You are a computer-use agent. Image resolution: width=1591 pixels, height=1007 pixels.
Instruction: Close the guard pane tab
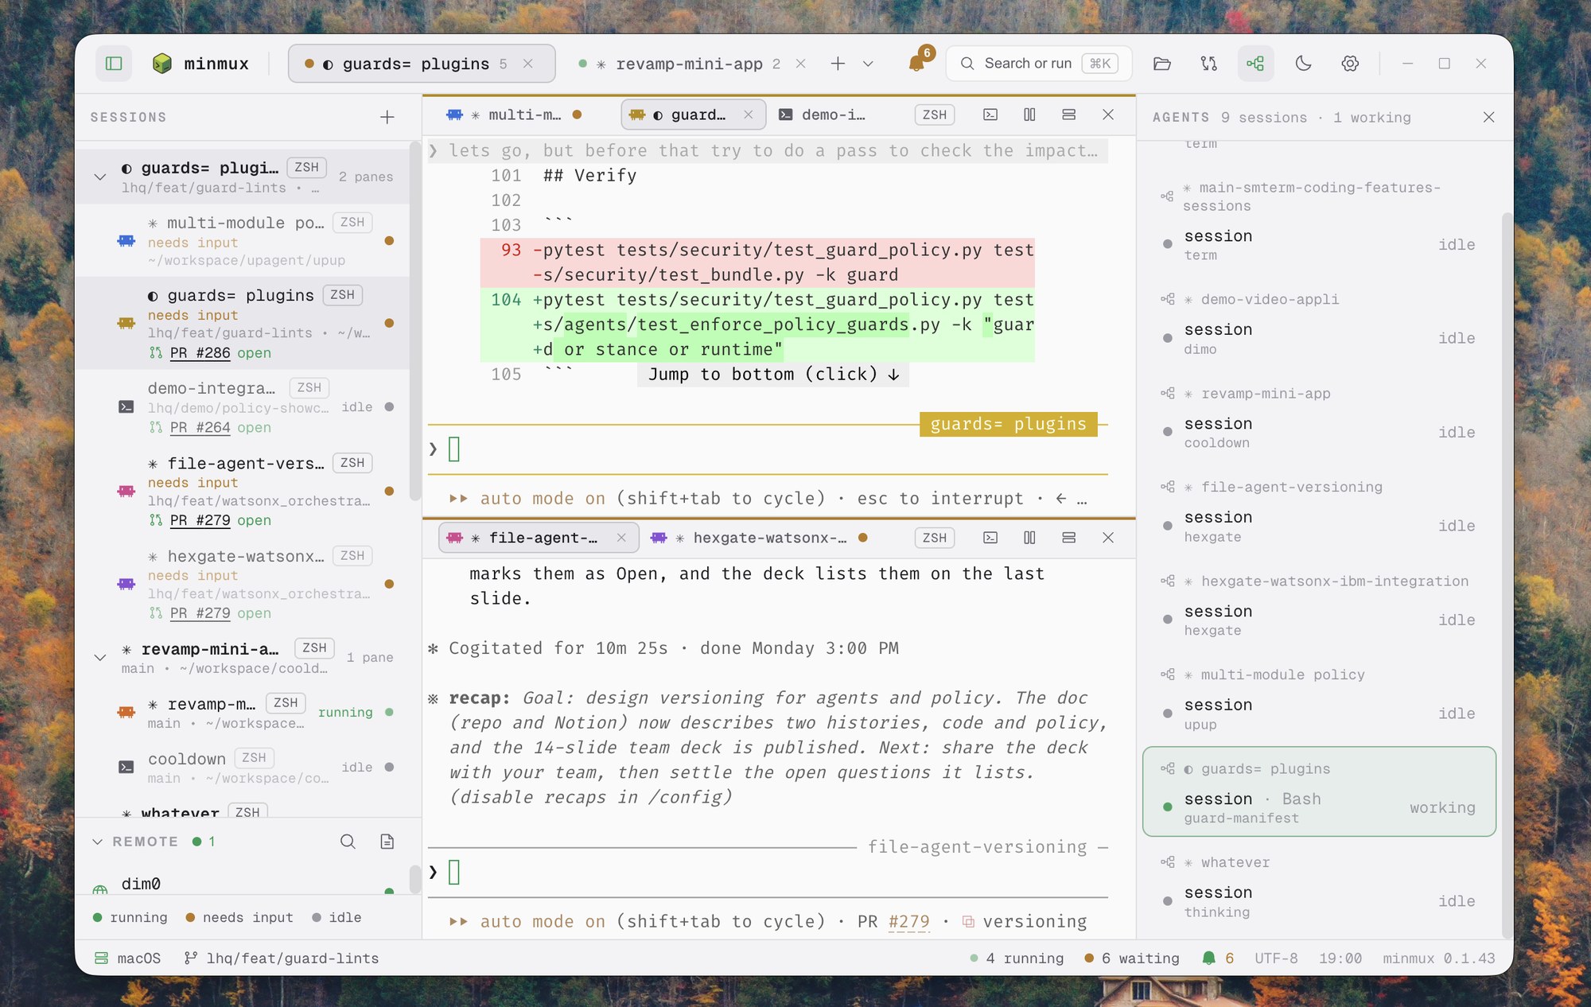coord(749,115)
